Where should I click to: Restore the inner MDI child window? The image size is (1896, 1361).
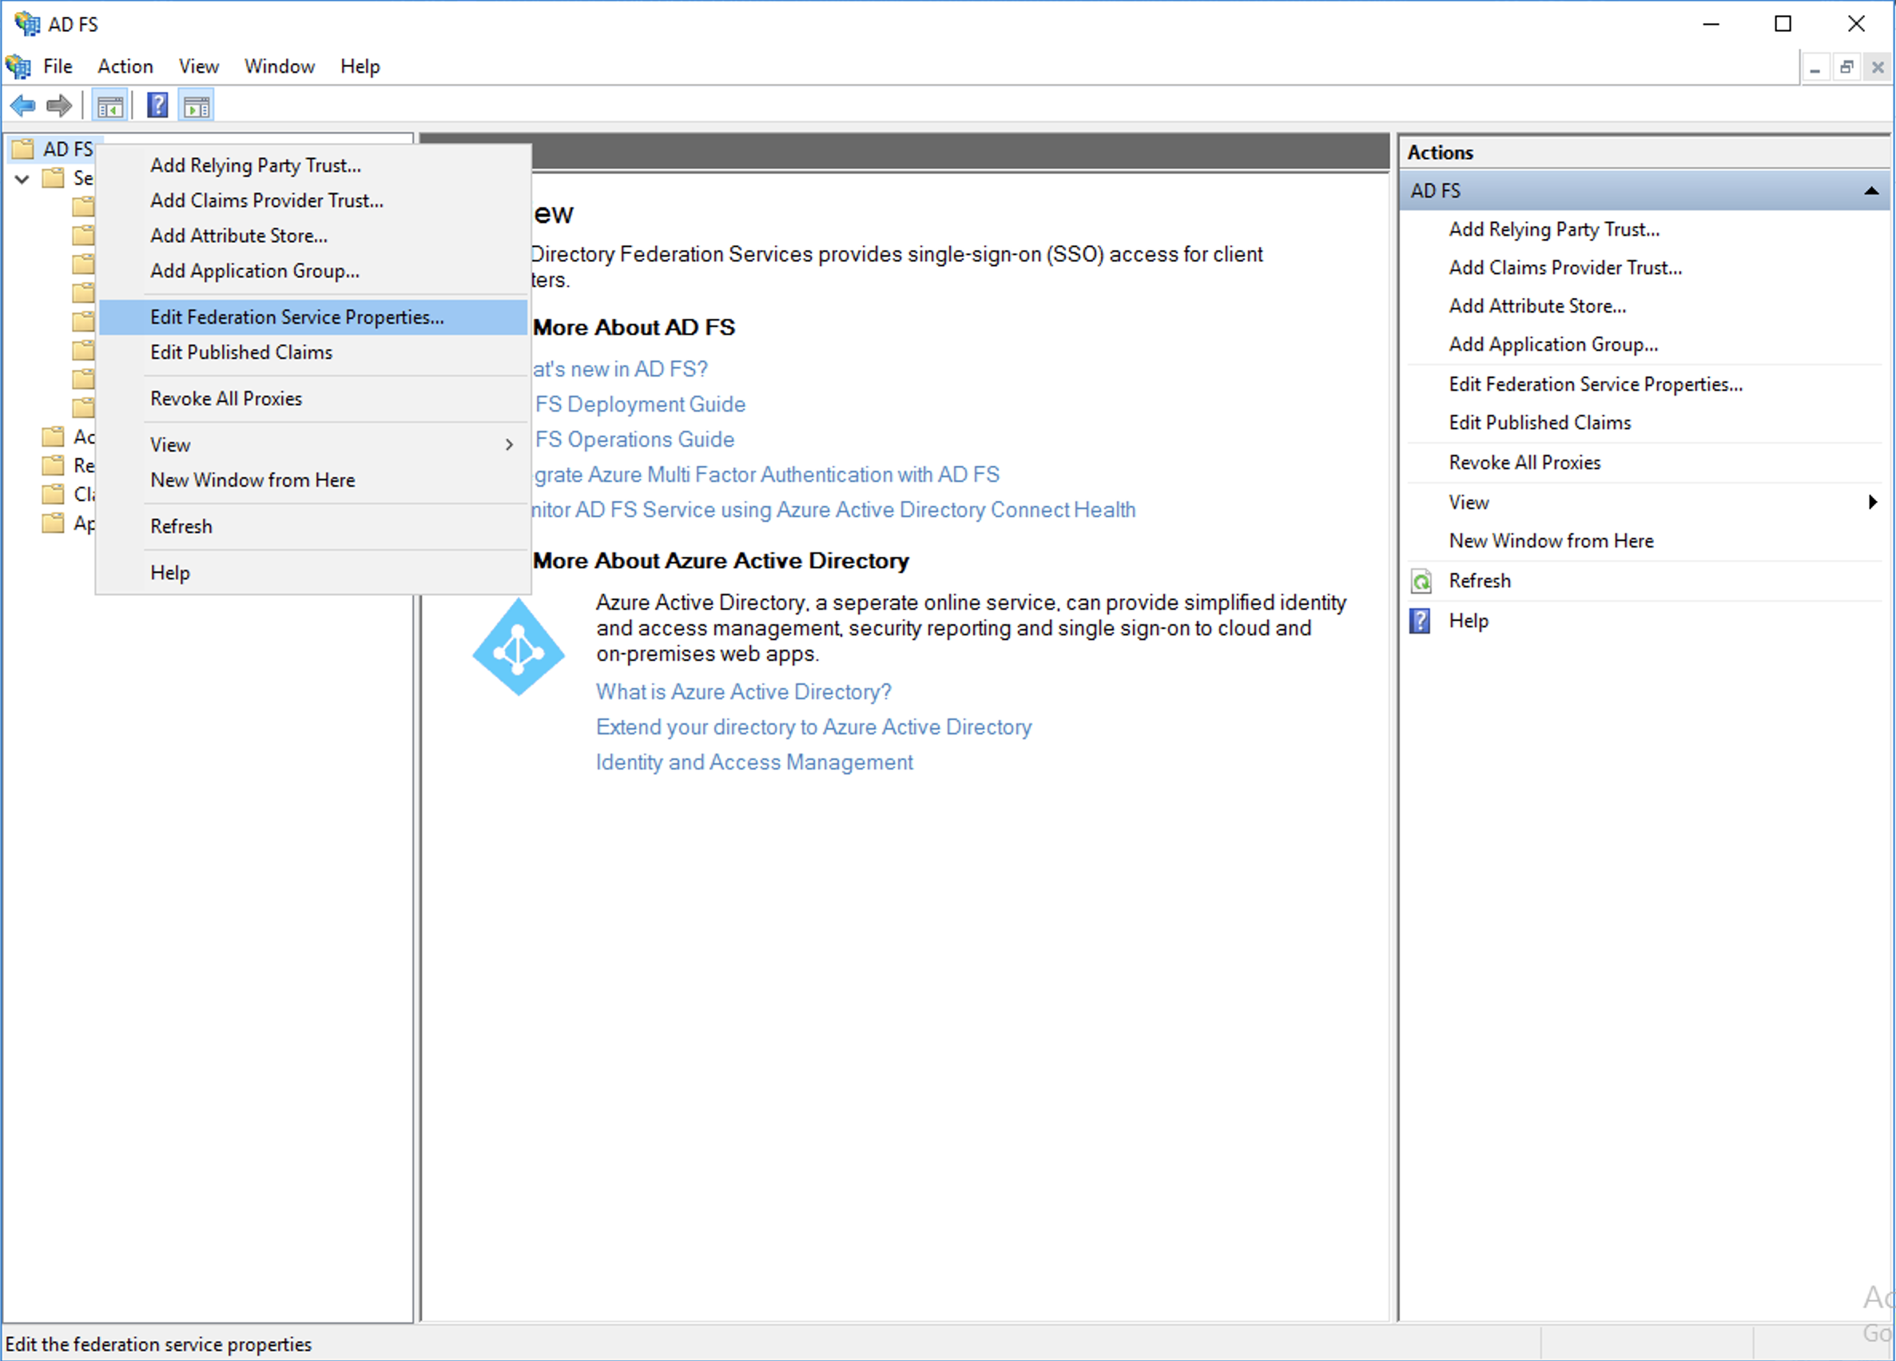pyautogui.click(x=1846, y=67)
